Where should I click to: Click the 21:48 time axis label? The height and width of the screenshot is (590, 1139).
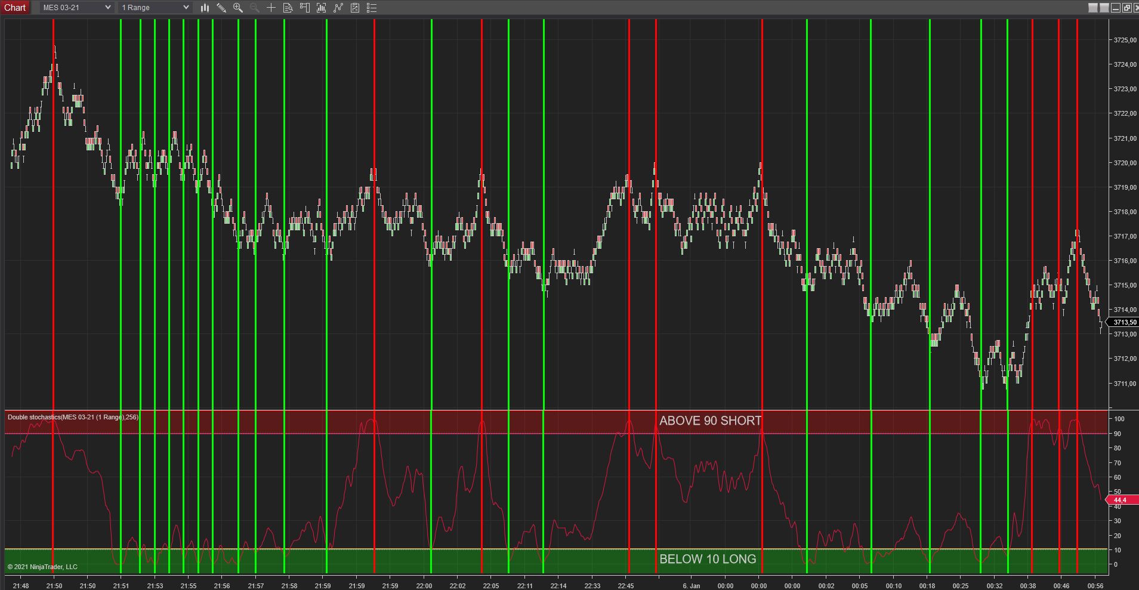pyautogui.click(x=20, y=586)
